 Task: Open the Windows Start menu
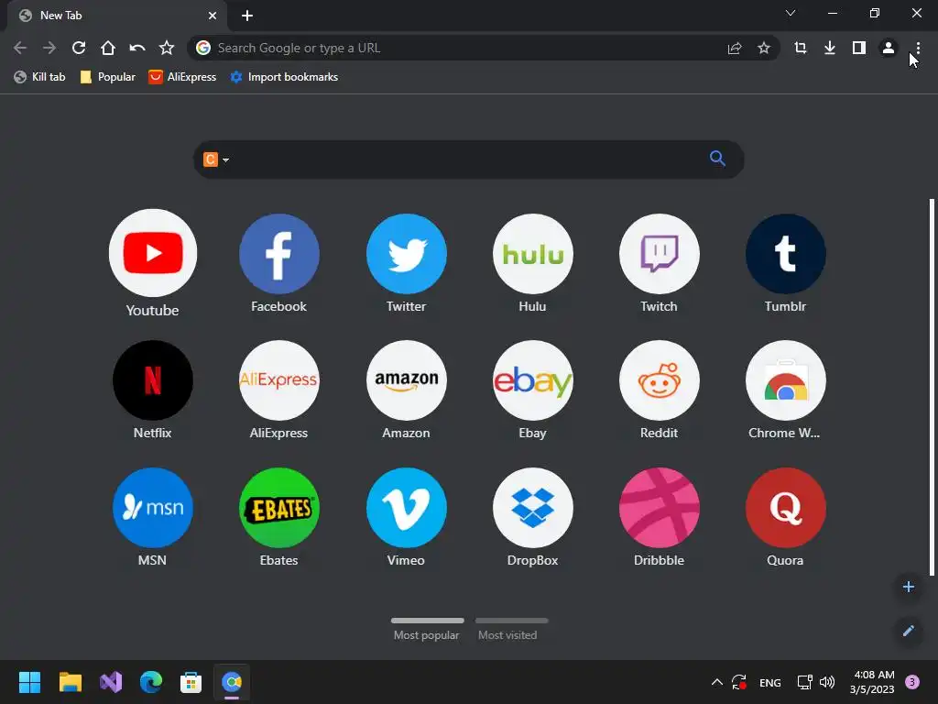click(29, 682)
